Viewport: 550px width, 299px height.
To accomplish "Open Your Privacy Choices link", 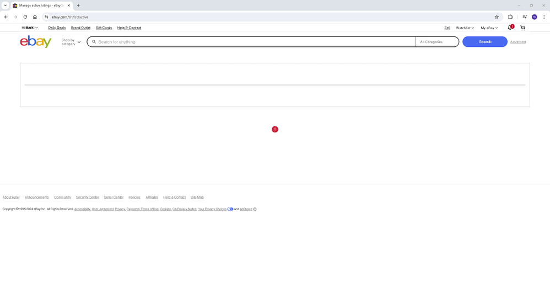I will (212, 209).
